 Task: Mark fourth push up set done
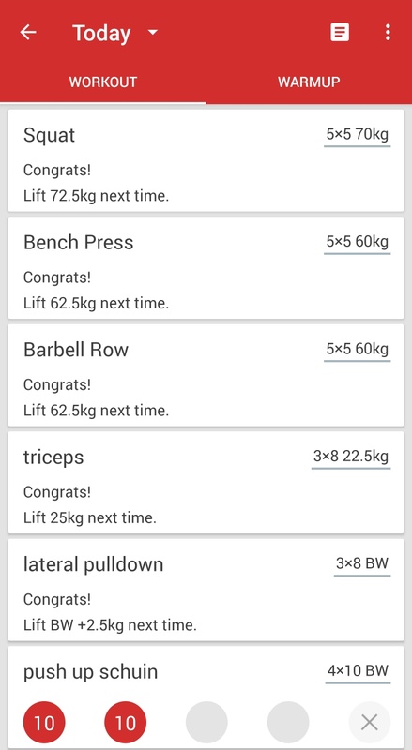(x=288, y=722)
